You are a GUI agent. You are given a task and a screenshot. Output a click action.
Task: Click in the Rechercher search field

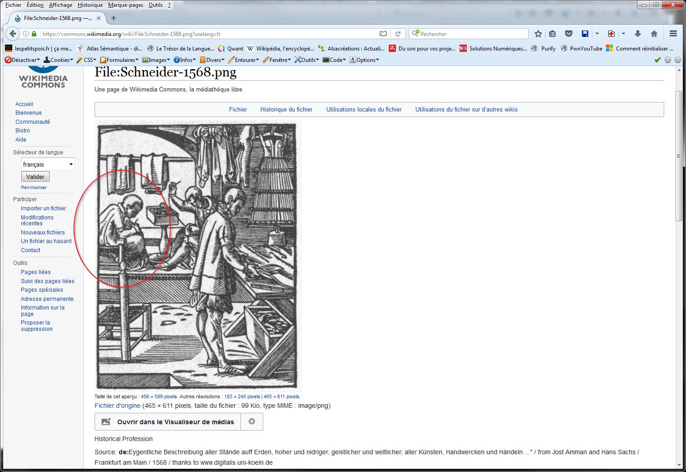pyautogui.click(x=473, y=34)
